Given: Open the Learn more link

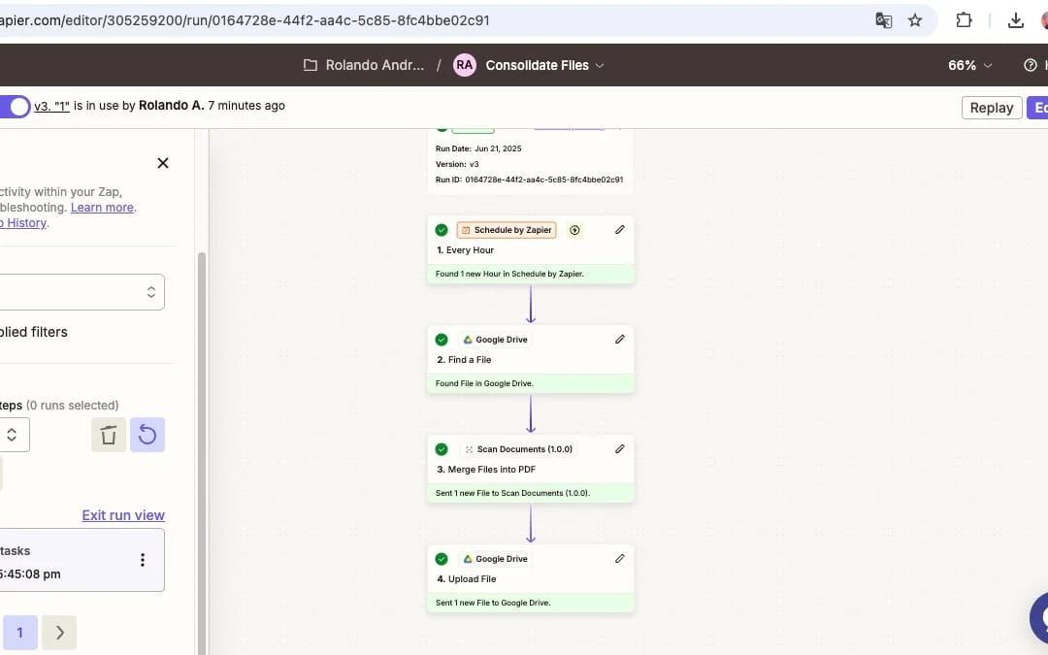Looking at the screenshot, I should pos(101,207).
